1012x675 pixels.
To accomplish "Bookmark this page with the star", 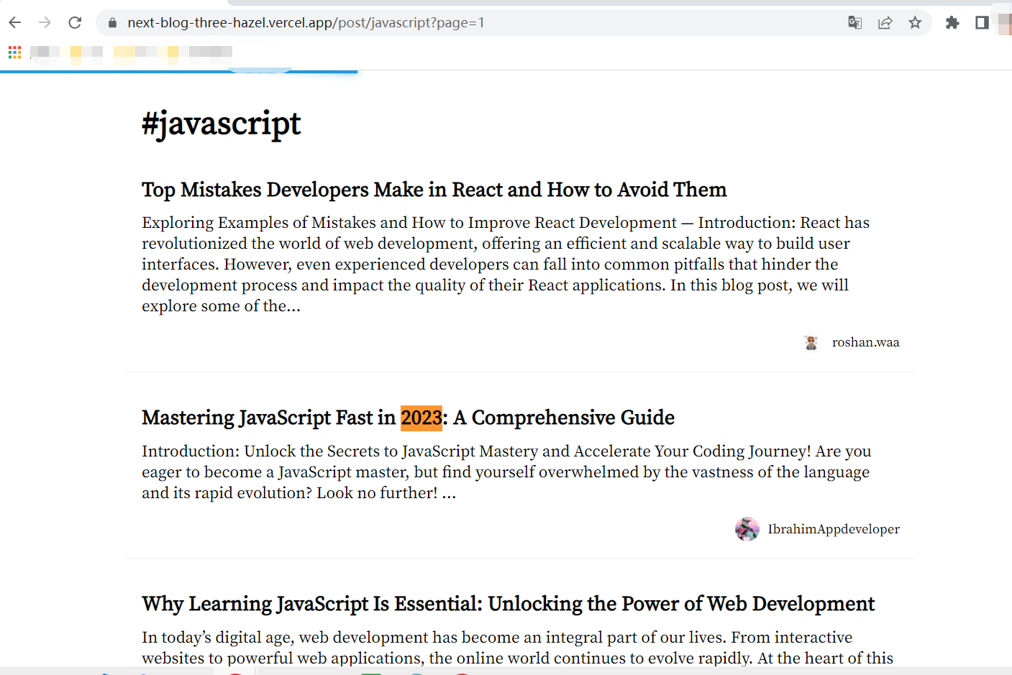I will coord(915,22).
